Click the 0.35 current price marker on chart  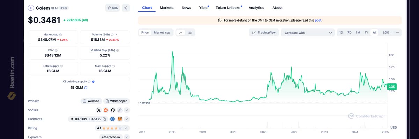coord(391,87)
